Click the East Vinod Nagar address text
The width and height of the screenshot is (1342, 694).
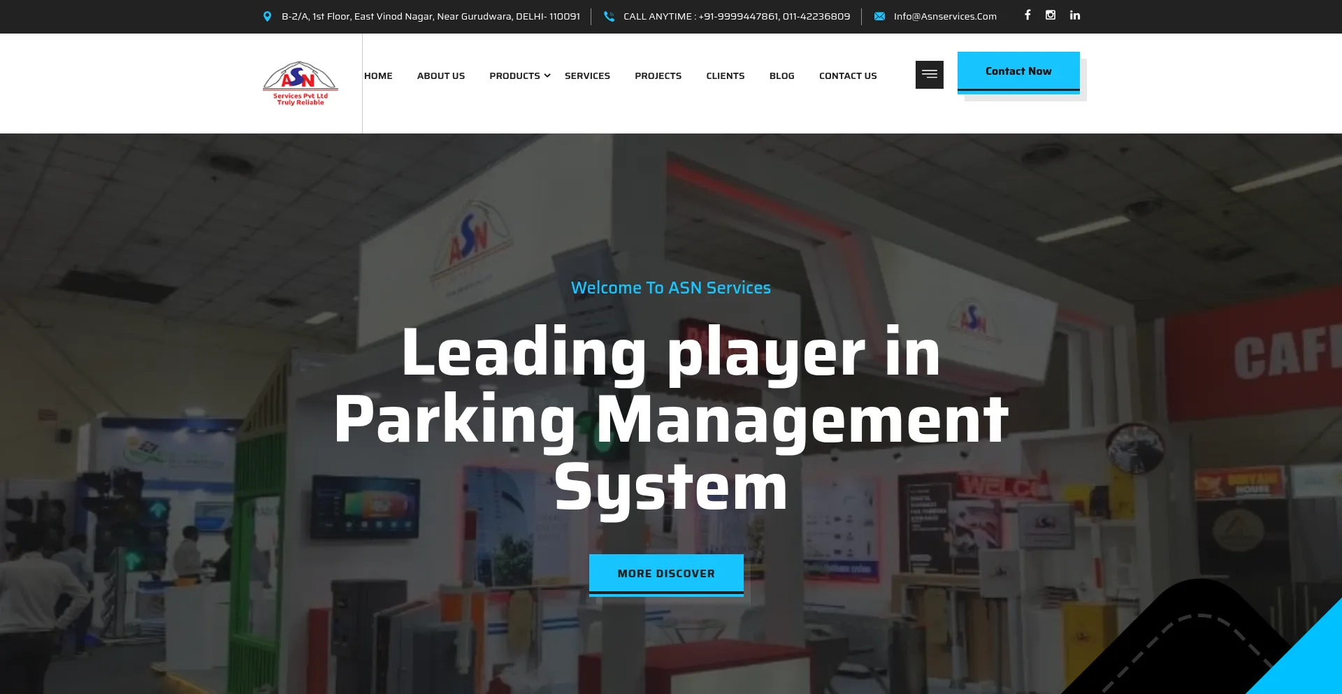tap(431, 16)
